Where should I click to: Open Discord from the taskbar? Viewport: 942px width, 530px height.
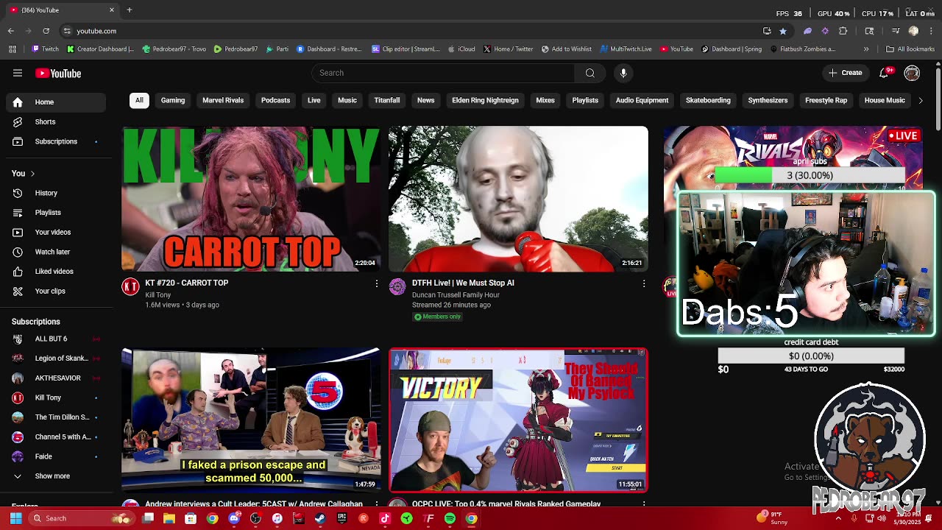234,518
